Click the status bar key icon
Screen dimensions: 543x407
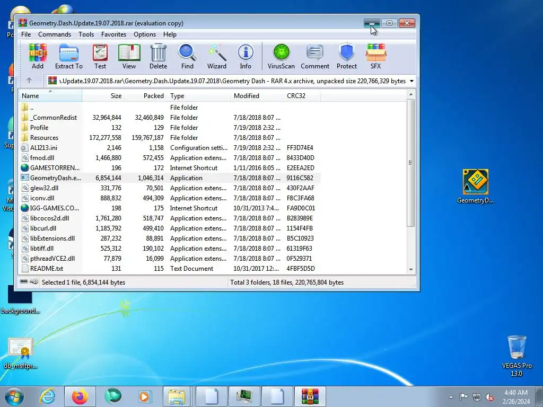tap(34, 282)
